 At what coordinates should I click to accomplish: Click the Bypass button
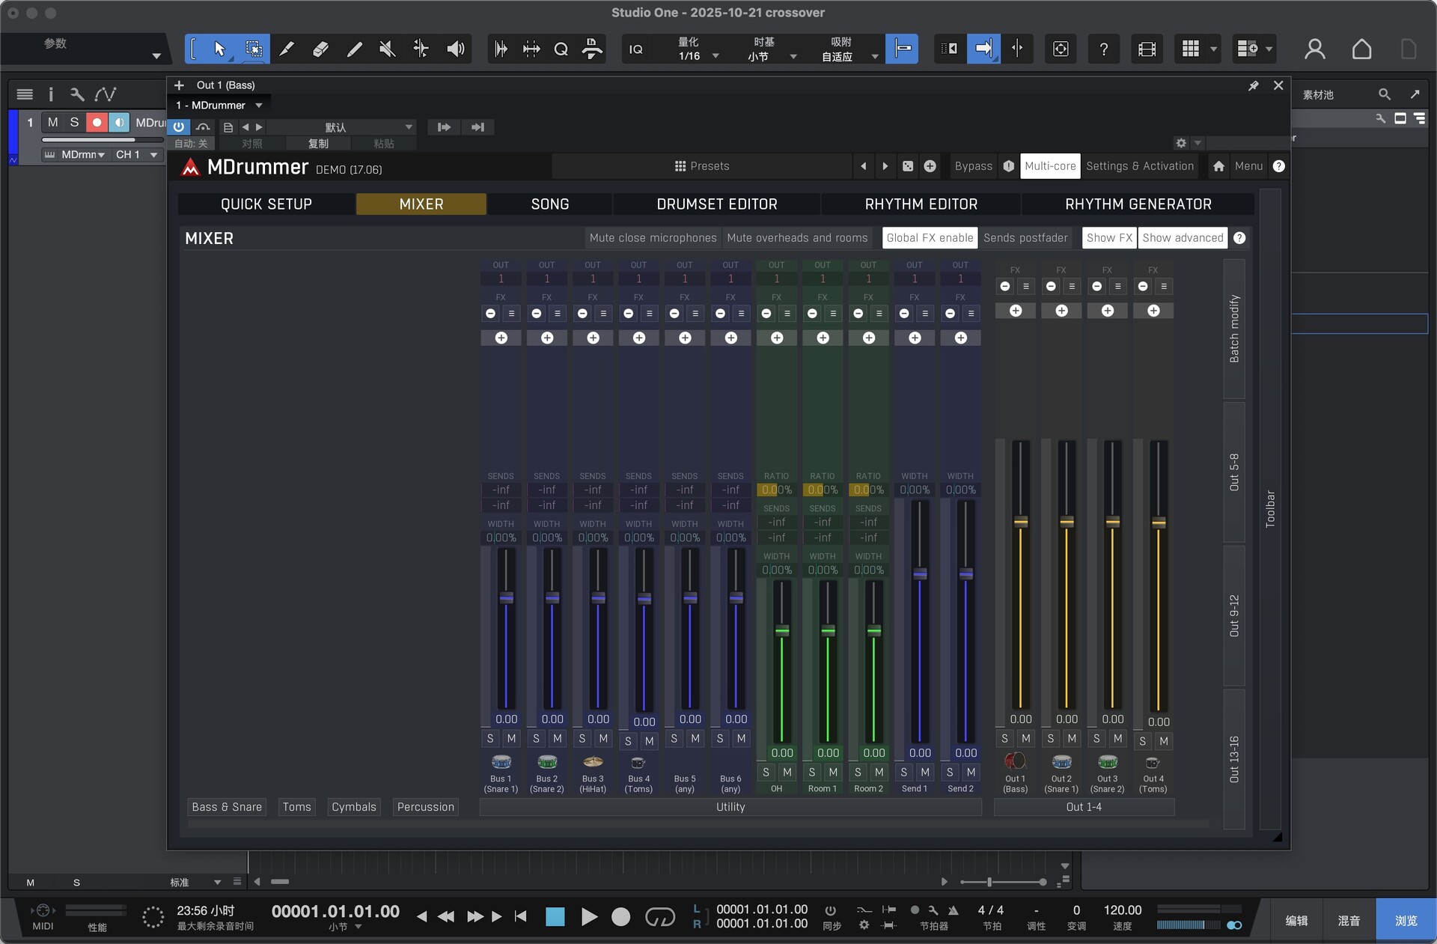point(973,166)
